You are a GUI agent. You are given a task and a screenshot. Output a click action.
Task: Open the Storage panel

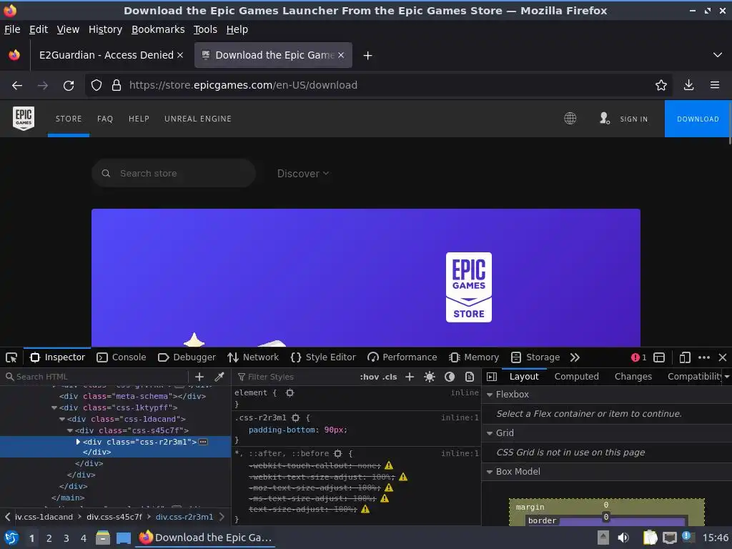[535, 357]
